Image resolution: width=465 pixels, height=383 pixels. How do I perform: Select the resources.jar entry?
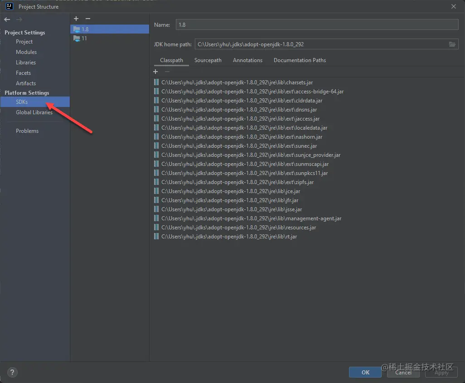239,227
